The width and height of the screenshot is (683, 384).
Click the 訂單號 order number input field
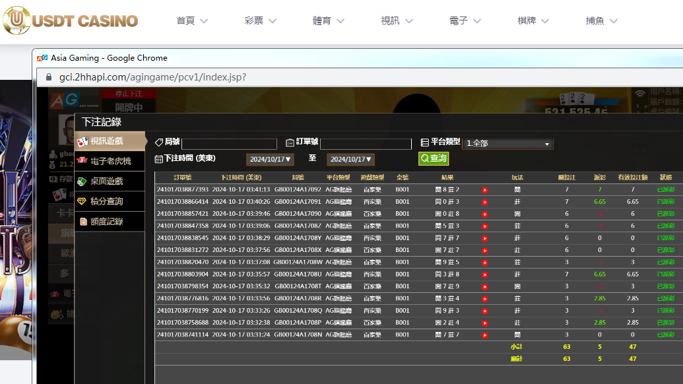366,144
